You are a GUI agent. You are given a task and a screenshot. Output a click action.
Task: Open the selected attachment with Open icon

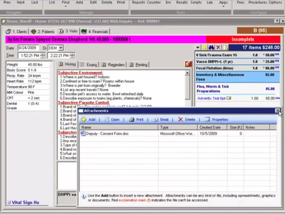pos(107,119)
